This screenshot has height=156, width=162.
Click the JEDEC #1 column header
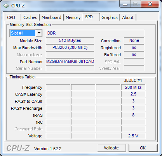pyautogui.click(x=133, y=80)
